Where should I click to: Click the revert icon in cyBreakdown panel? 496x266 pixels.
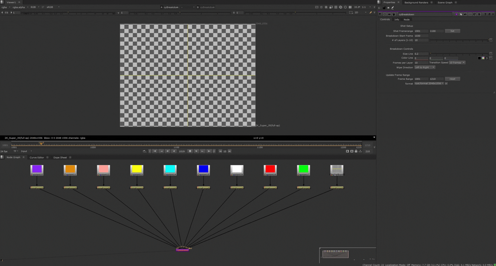click(x=474, y=14)
